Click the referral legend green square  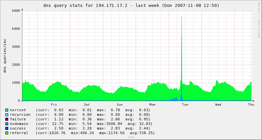click(x=7, y=133)
